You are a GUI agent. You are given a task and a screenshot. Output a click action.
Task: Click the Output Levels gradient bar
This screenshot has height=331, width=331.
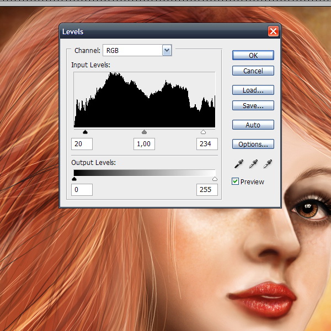145,173
